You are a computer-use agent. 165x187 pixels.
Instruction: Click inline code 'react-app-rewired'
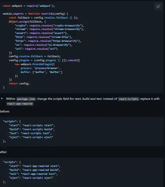(20, 104)
